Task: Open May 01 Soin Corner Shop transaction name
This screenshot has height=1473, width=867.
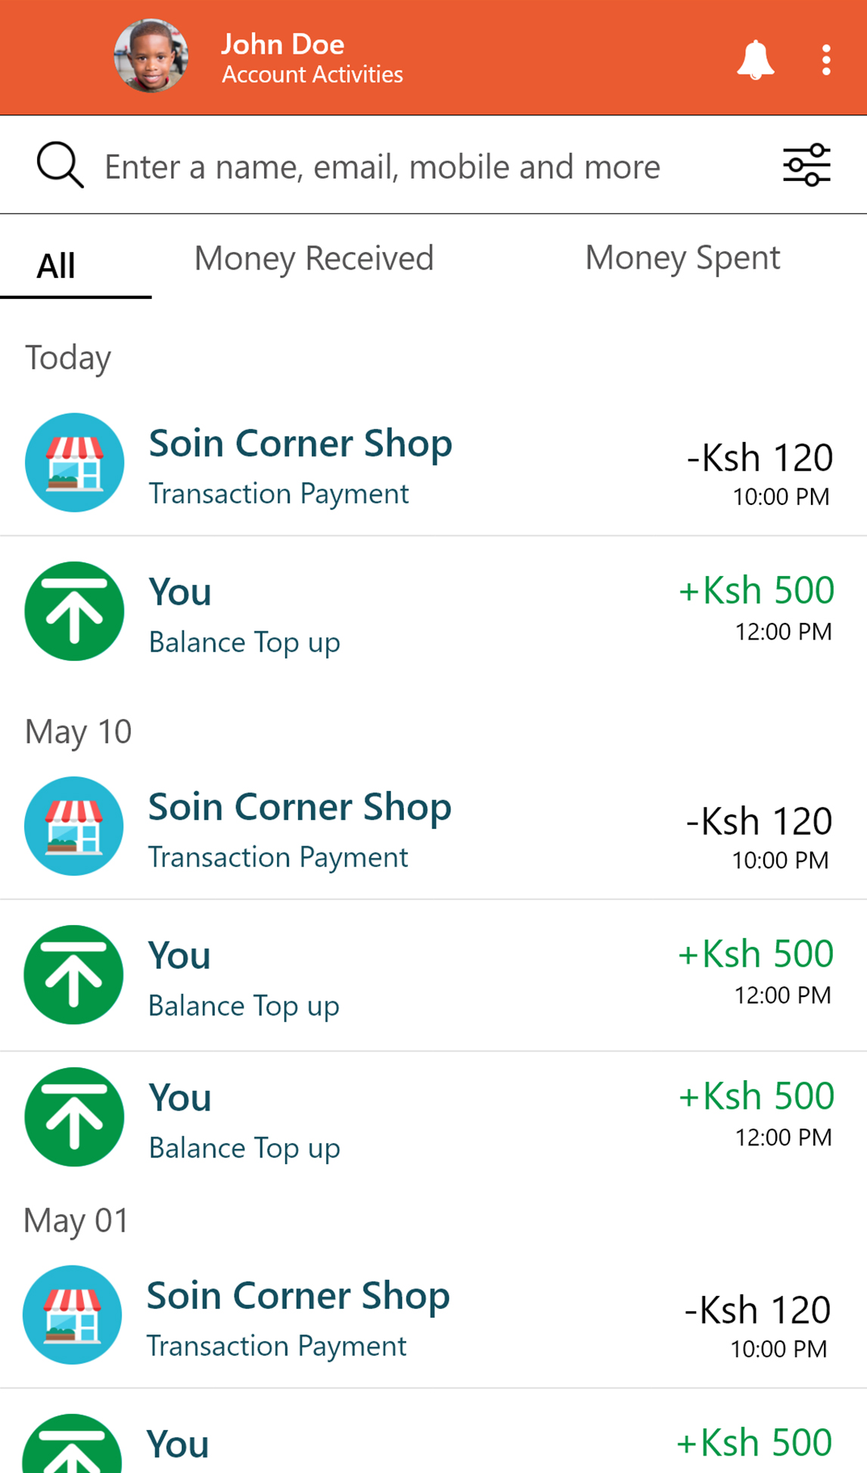Action: tap(299, 1296)
